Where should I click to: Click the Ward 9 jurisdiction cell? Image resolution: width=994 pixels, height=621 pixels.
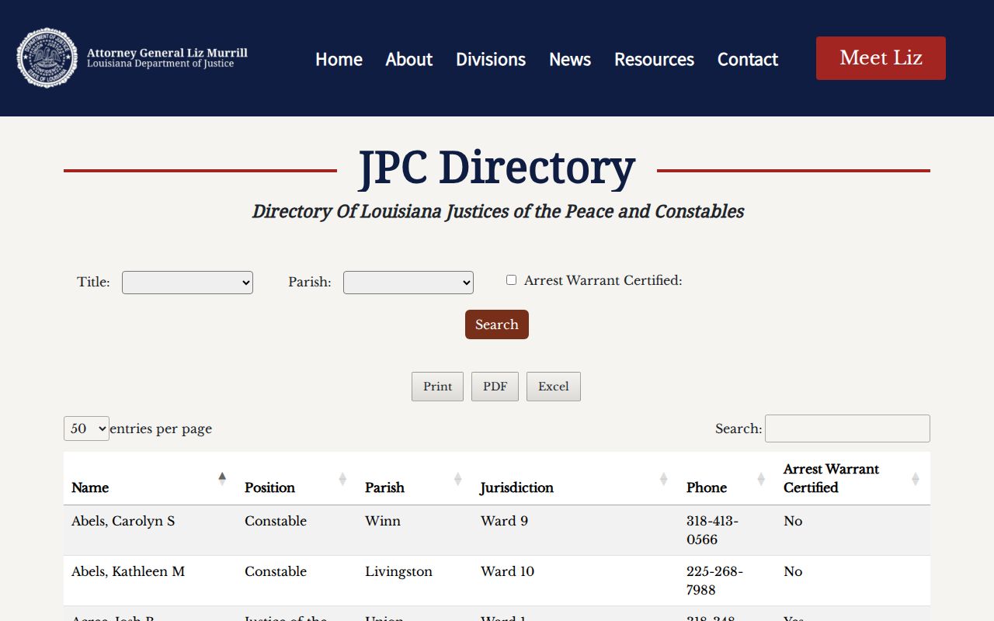pos(504,521)
